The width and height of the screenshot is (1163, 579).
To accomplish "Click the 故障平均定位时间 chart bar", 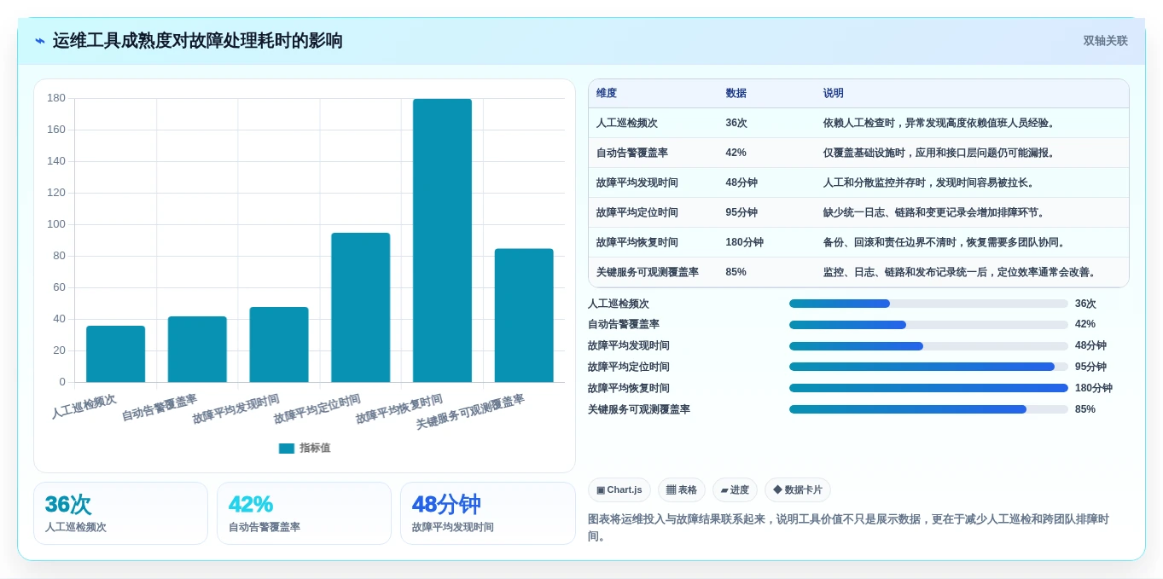I will (x=361, y=307).
